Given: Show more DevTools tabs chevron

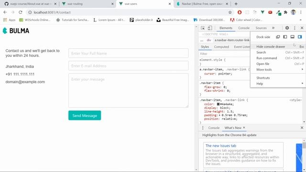Looking at the screenshot, I should click(x=273, y=28).
